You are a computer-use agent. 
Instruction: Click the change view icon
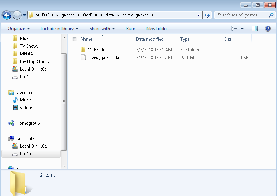pyautogui.click(x=234, y=29)
